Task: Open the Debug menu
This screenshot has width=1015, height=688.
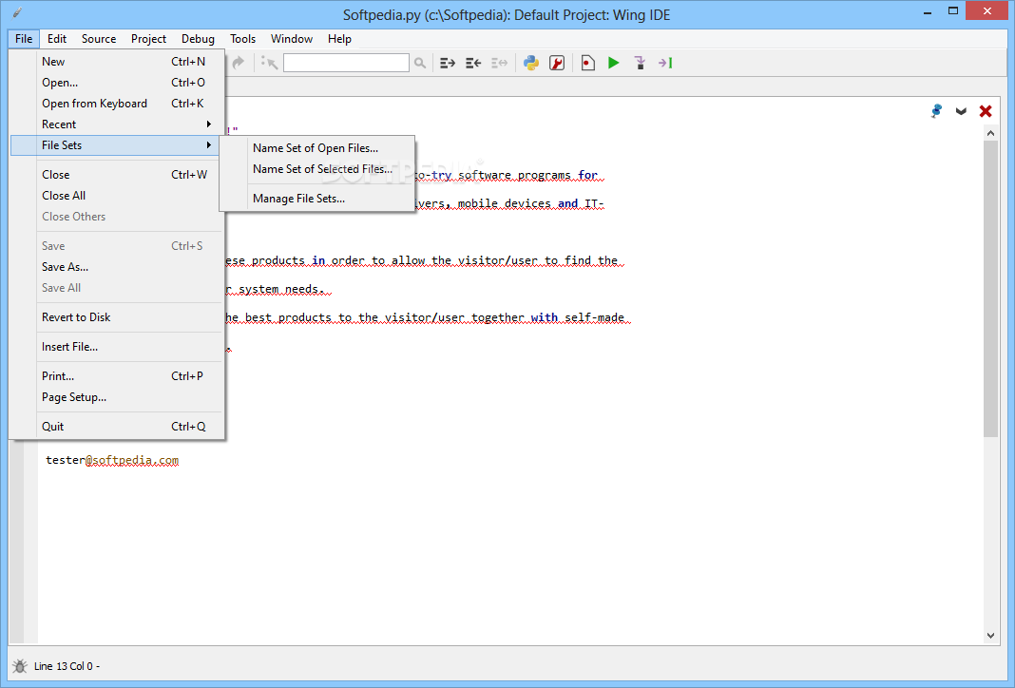Action: coord(198,39)
